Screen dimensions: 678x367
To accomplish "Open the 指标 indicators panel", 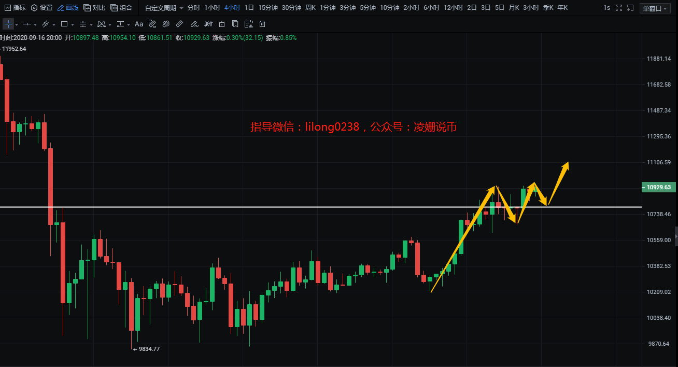I will tap(15, 8).
